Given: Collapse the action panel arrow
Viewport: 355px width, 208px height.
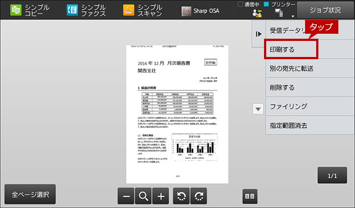Looking at the screenshot, I should [258, 34].
